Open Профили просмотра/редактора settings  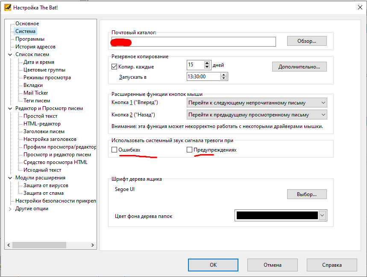click(59, 147)
